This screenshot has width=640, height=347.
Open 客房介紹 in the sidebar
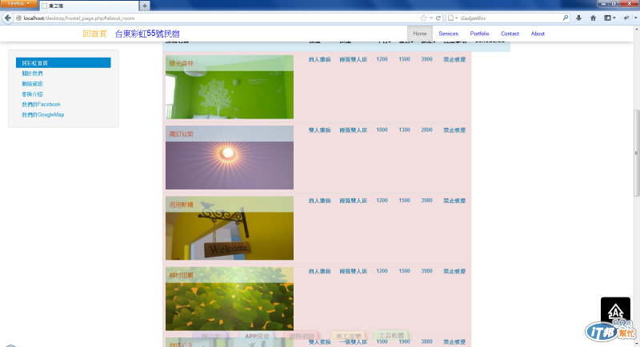pos(32,94)
